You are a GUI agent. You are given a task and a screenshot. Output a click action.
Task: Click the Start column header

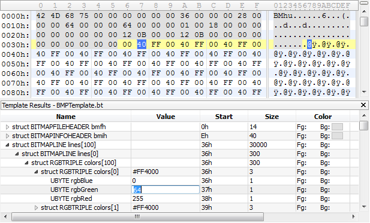click(x=224, y=117)
